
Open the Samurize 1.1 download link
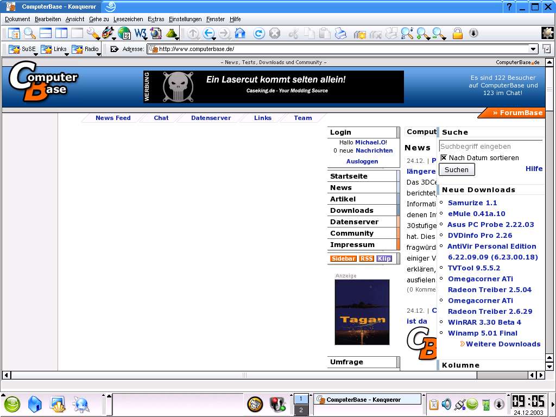coord(472,203)
